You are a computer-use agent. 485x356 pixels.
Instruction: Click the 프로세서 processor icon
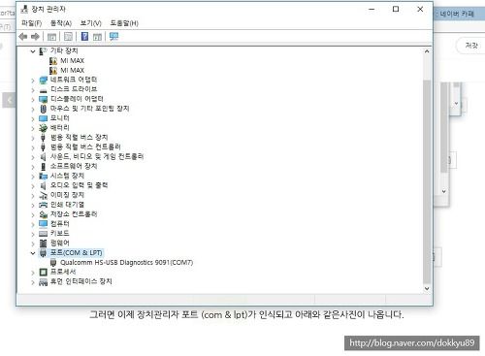tap(43, 272)
